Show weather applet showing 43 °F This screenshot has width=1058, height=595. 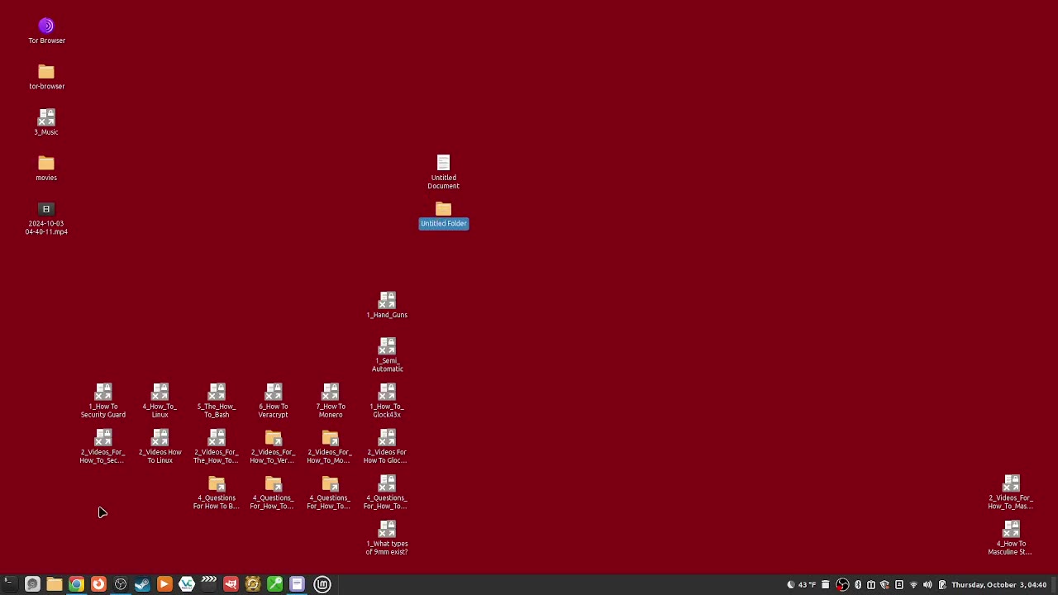point(801,585)
